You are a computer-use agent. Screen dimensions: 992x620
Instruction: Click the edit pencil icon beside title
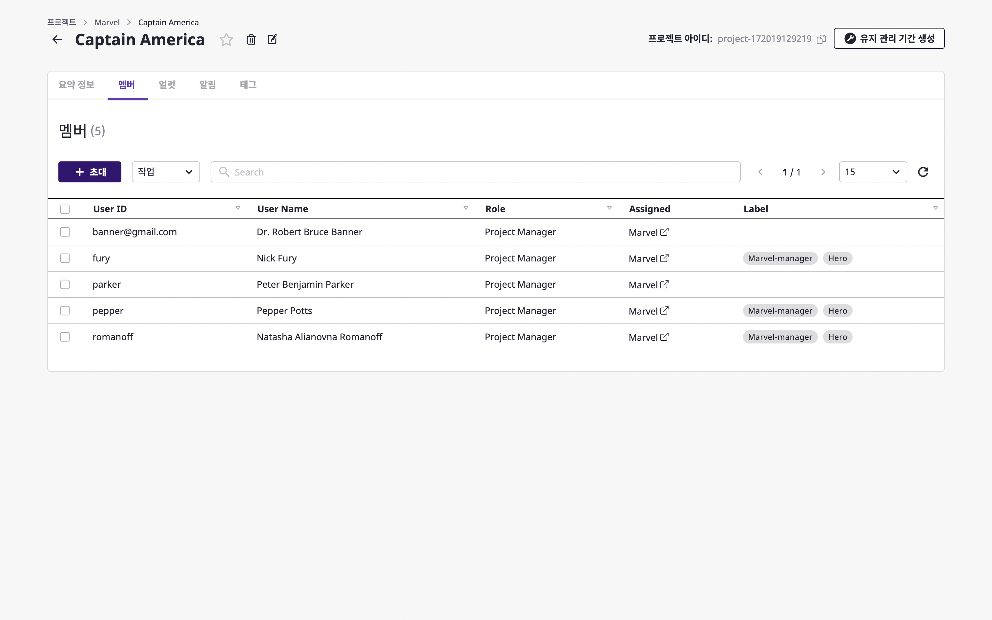272,39
